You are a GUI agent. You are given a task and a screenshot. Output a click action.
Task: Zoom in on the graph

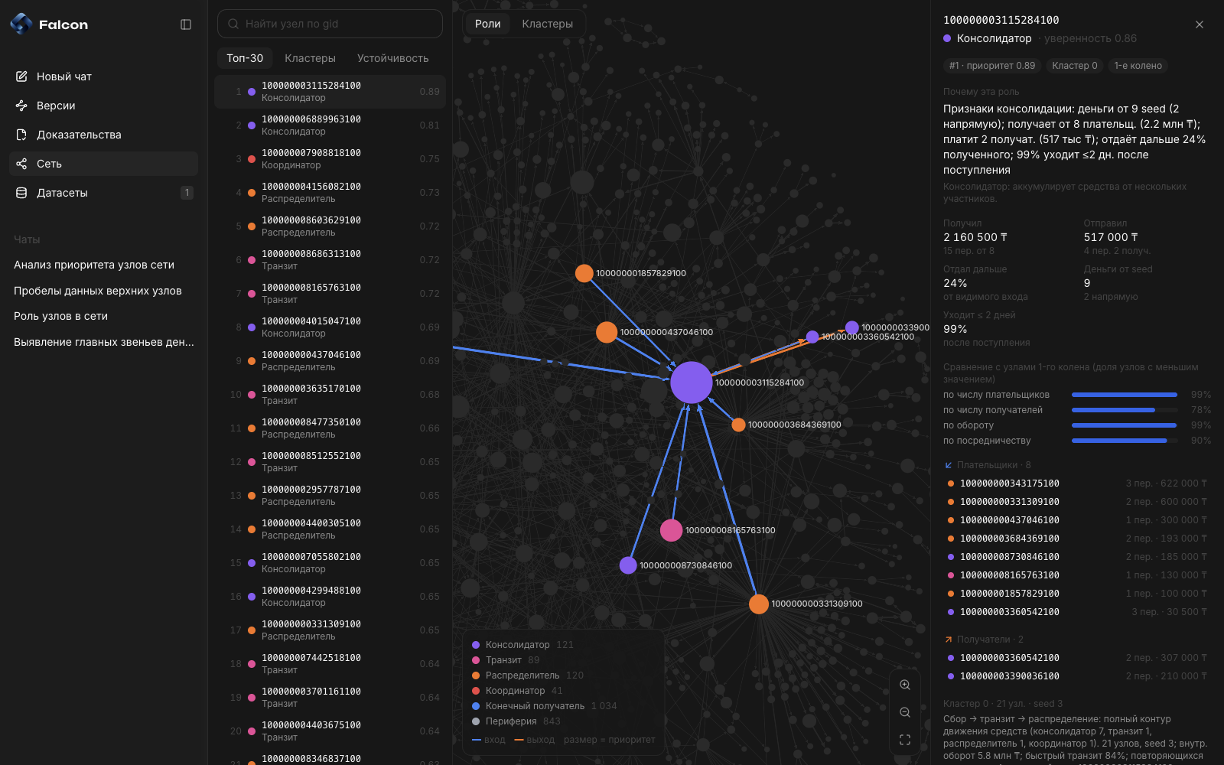pos(905,685)
